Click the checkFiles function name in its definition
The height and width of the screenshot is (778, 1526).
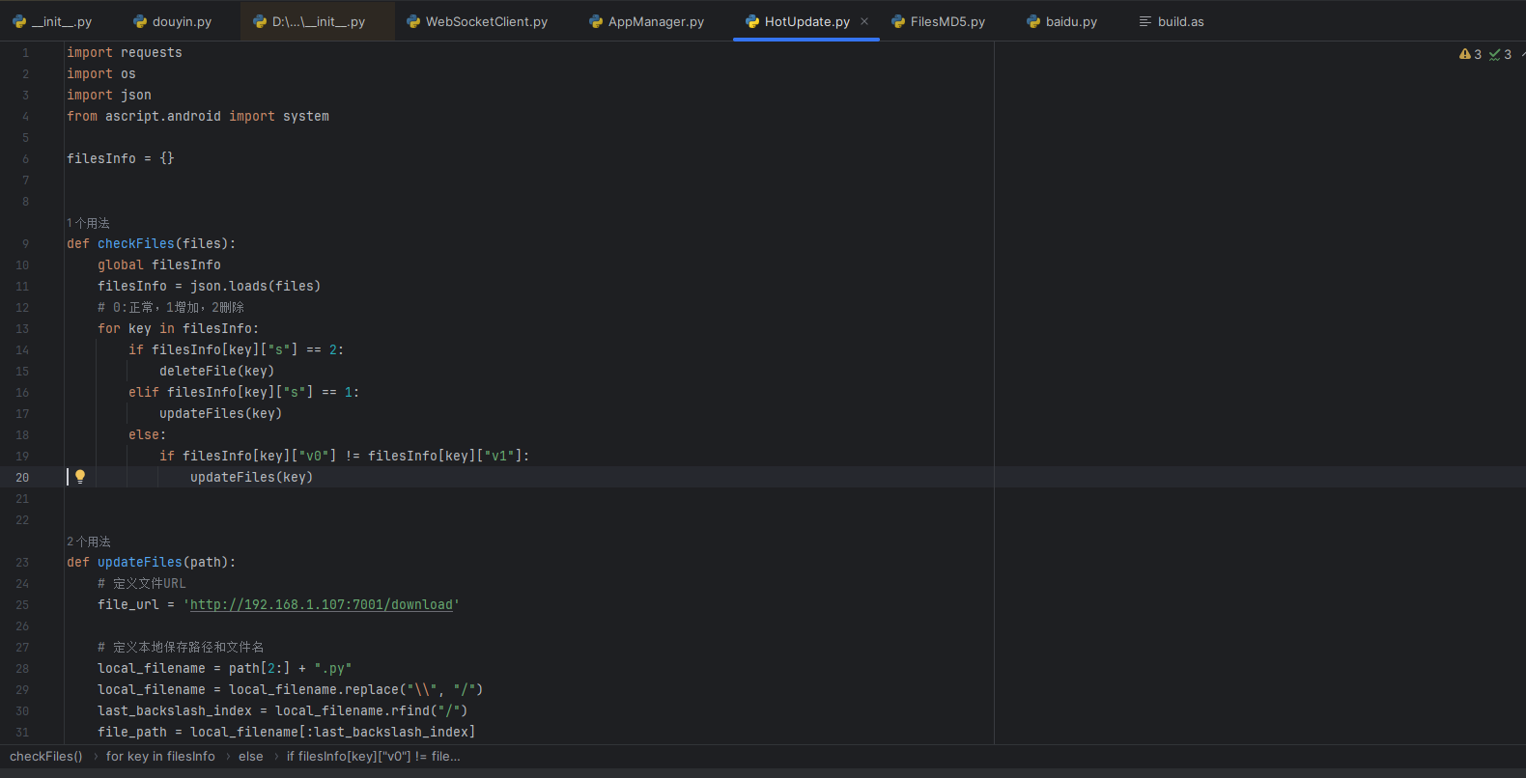(136, 243)
